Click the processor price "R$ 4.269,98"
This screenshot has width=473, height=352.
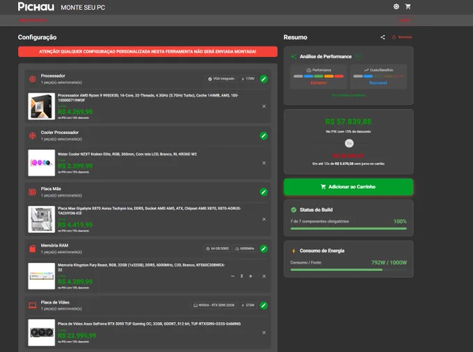pyautogui.click(x=75, y=112)
